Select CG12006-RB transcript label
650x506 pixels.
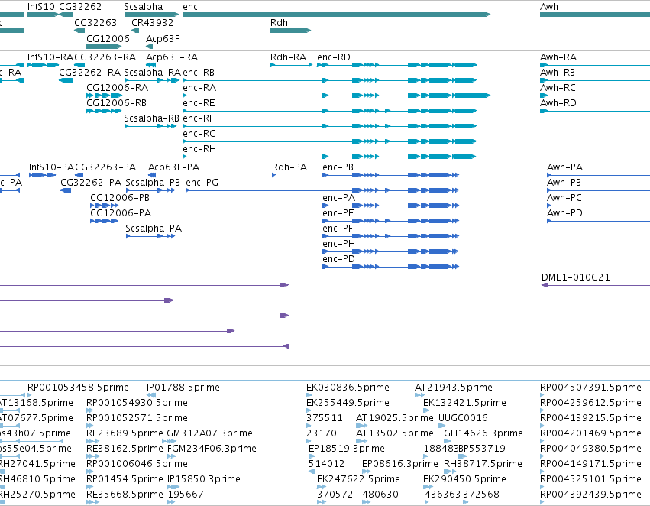tap(116, 103)
